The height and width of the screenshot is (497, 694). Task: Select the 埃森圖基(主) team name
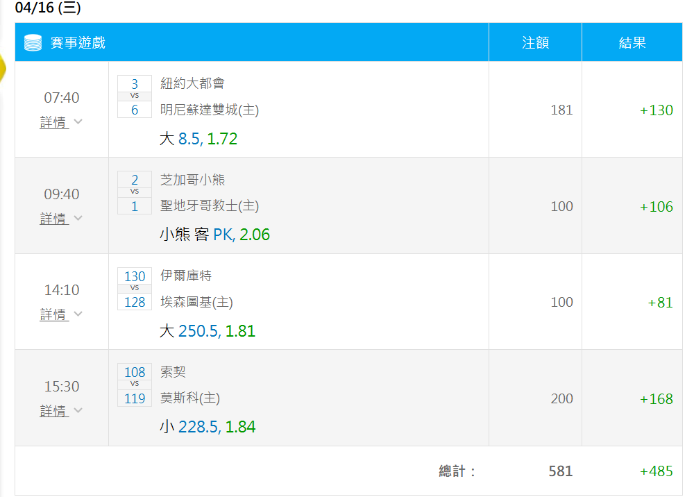[196, 302]
